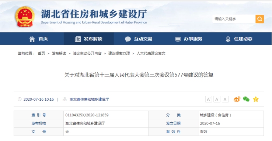
Task: Select 住建动态 navigation tab
Action: [x=239, y=39]
